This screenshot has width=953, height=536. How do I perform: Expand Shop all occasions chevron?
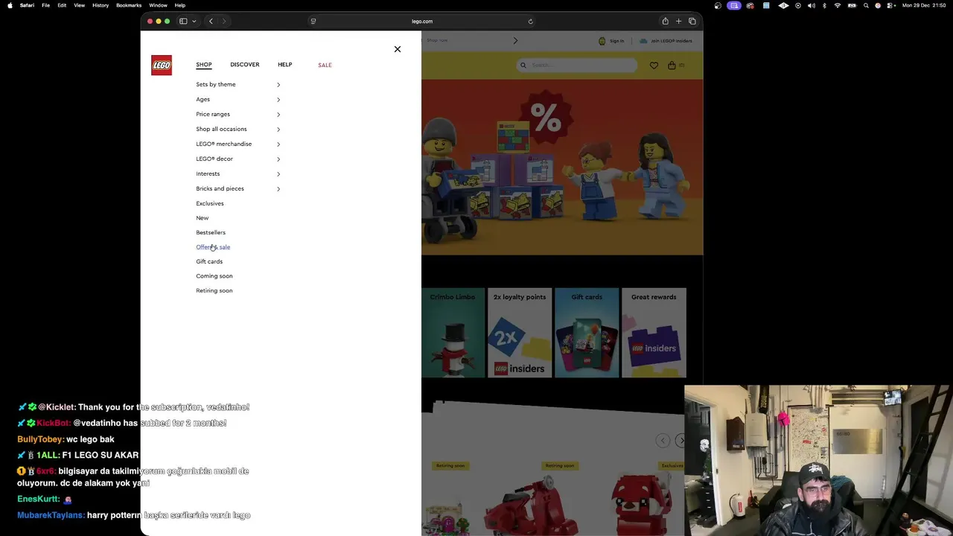tap(278, 130)
